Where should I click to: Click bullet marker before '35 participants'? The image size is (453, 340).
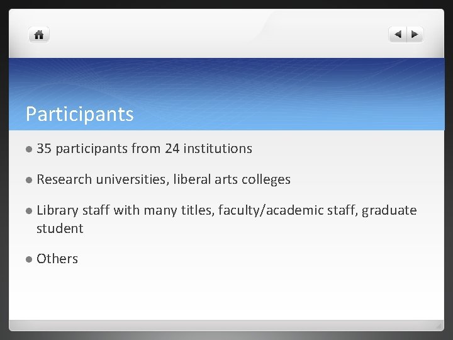click(29, 149)
